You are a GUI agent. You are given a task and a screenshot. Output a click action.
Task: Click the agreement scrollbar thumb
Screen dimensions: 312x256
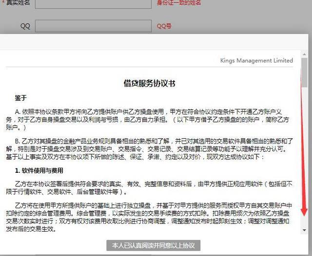click(x=304, y=73)
